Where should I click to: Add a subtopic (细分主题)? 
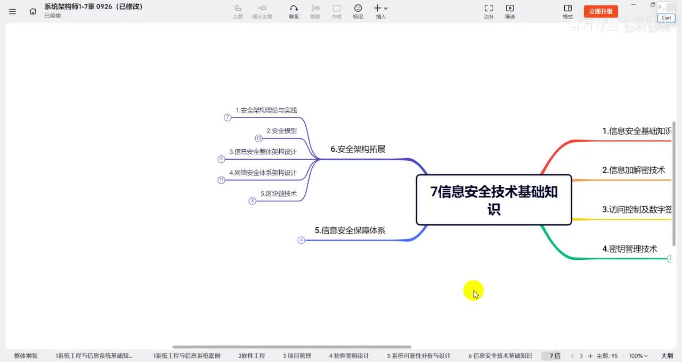(262, 11)
